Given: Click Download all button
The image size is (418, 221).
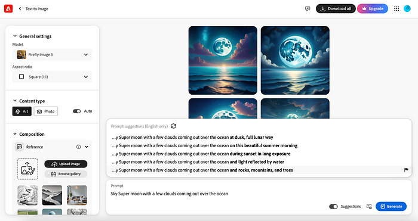Looking at the screenshot, I should pos(336,8).
